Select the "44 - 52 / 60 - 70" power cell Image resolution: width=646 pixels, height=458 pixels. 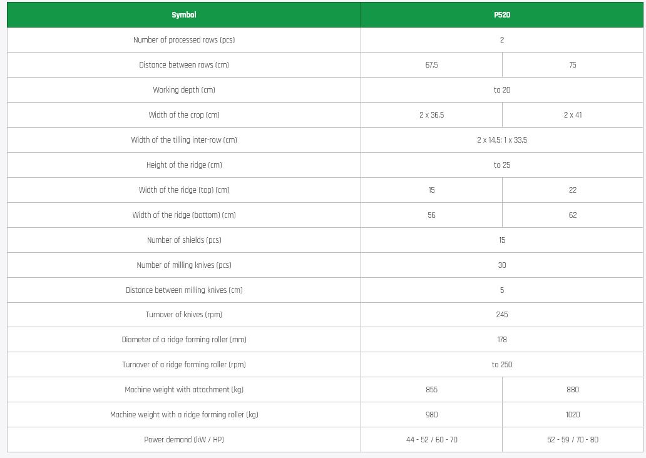(431, 440)
